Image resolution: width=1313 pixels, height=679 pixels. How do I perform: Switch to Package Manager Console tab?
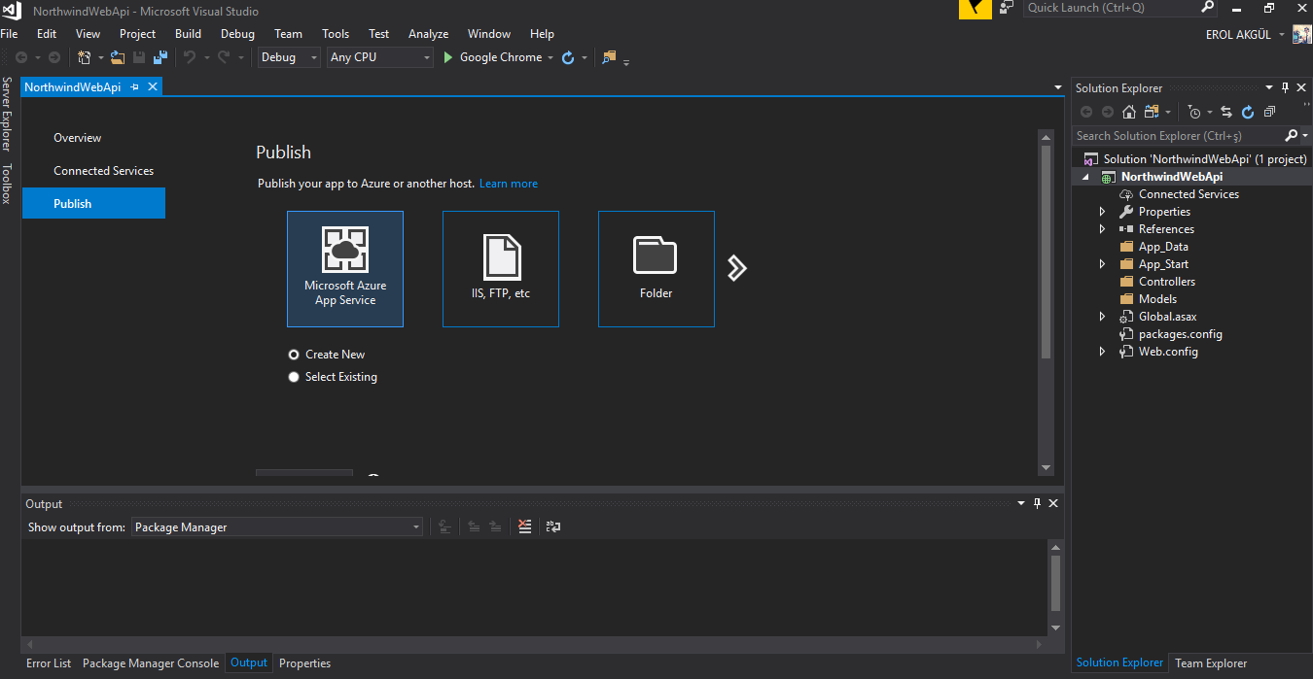click(151, 663)
